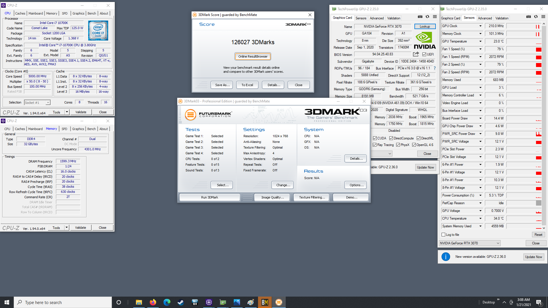The image size is (548, 308).
Task: Open PerfCap Reason sensor dropdown
Action: 480,203
